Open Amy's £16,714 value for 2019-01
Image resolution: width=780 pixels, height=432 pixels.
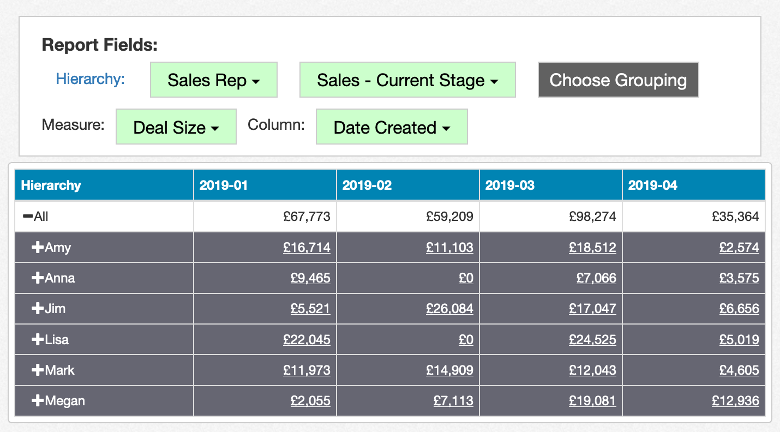(307, 248)
